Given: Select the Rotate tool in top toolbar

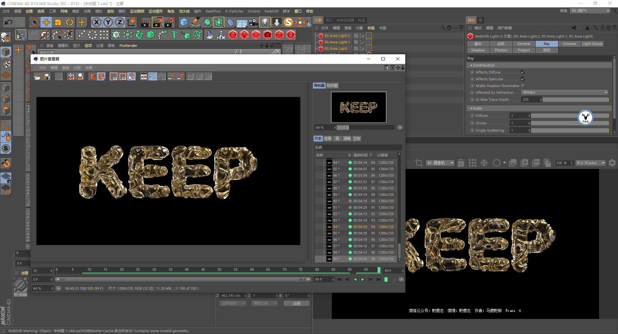Looking at the screenshot, I should pyautogui.click(x=70, y=22).
